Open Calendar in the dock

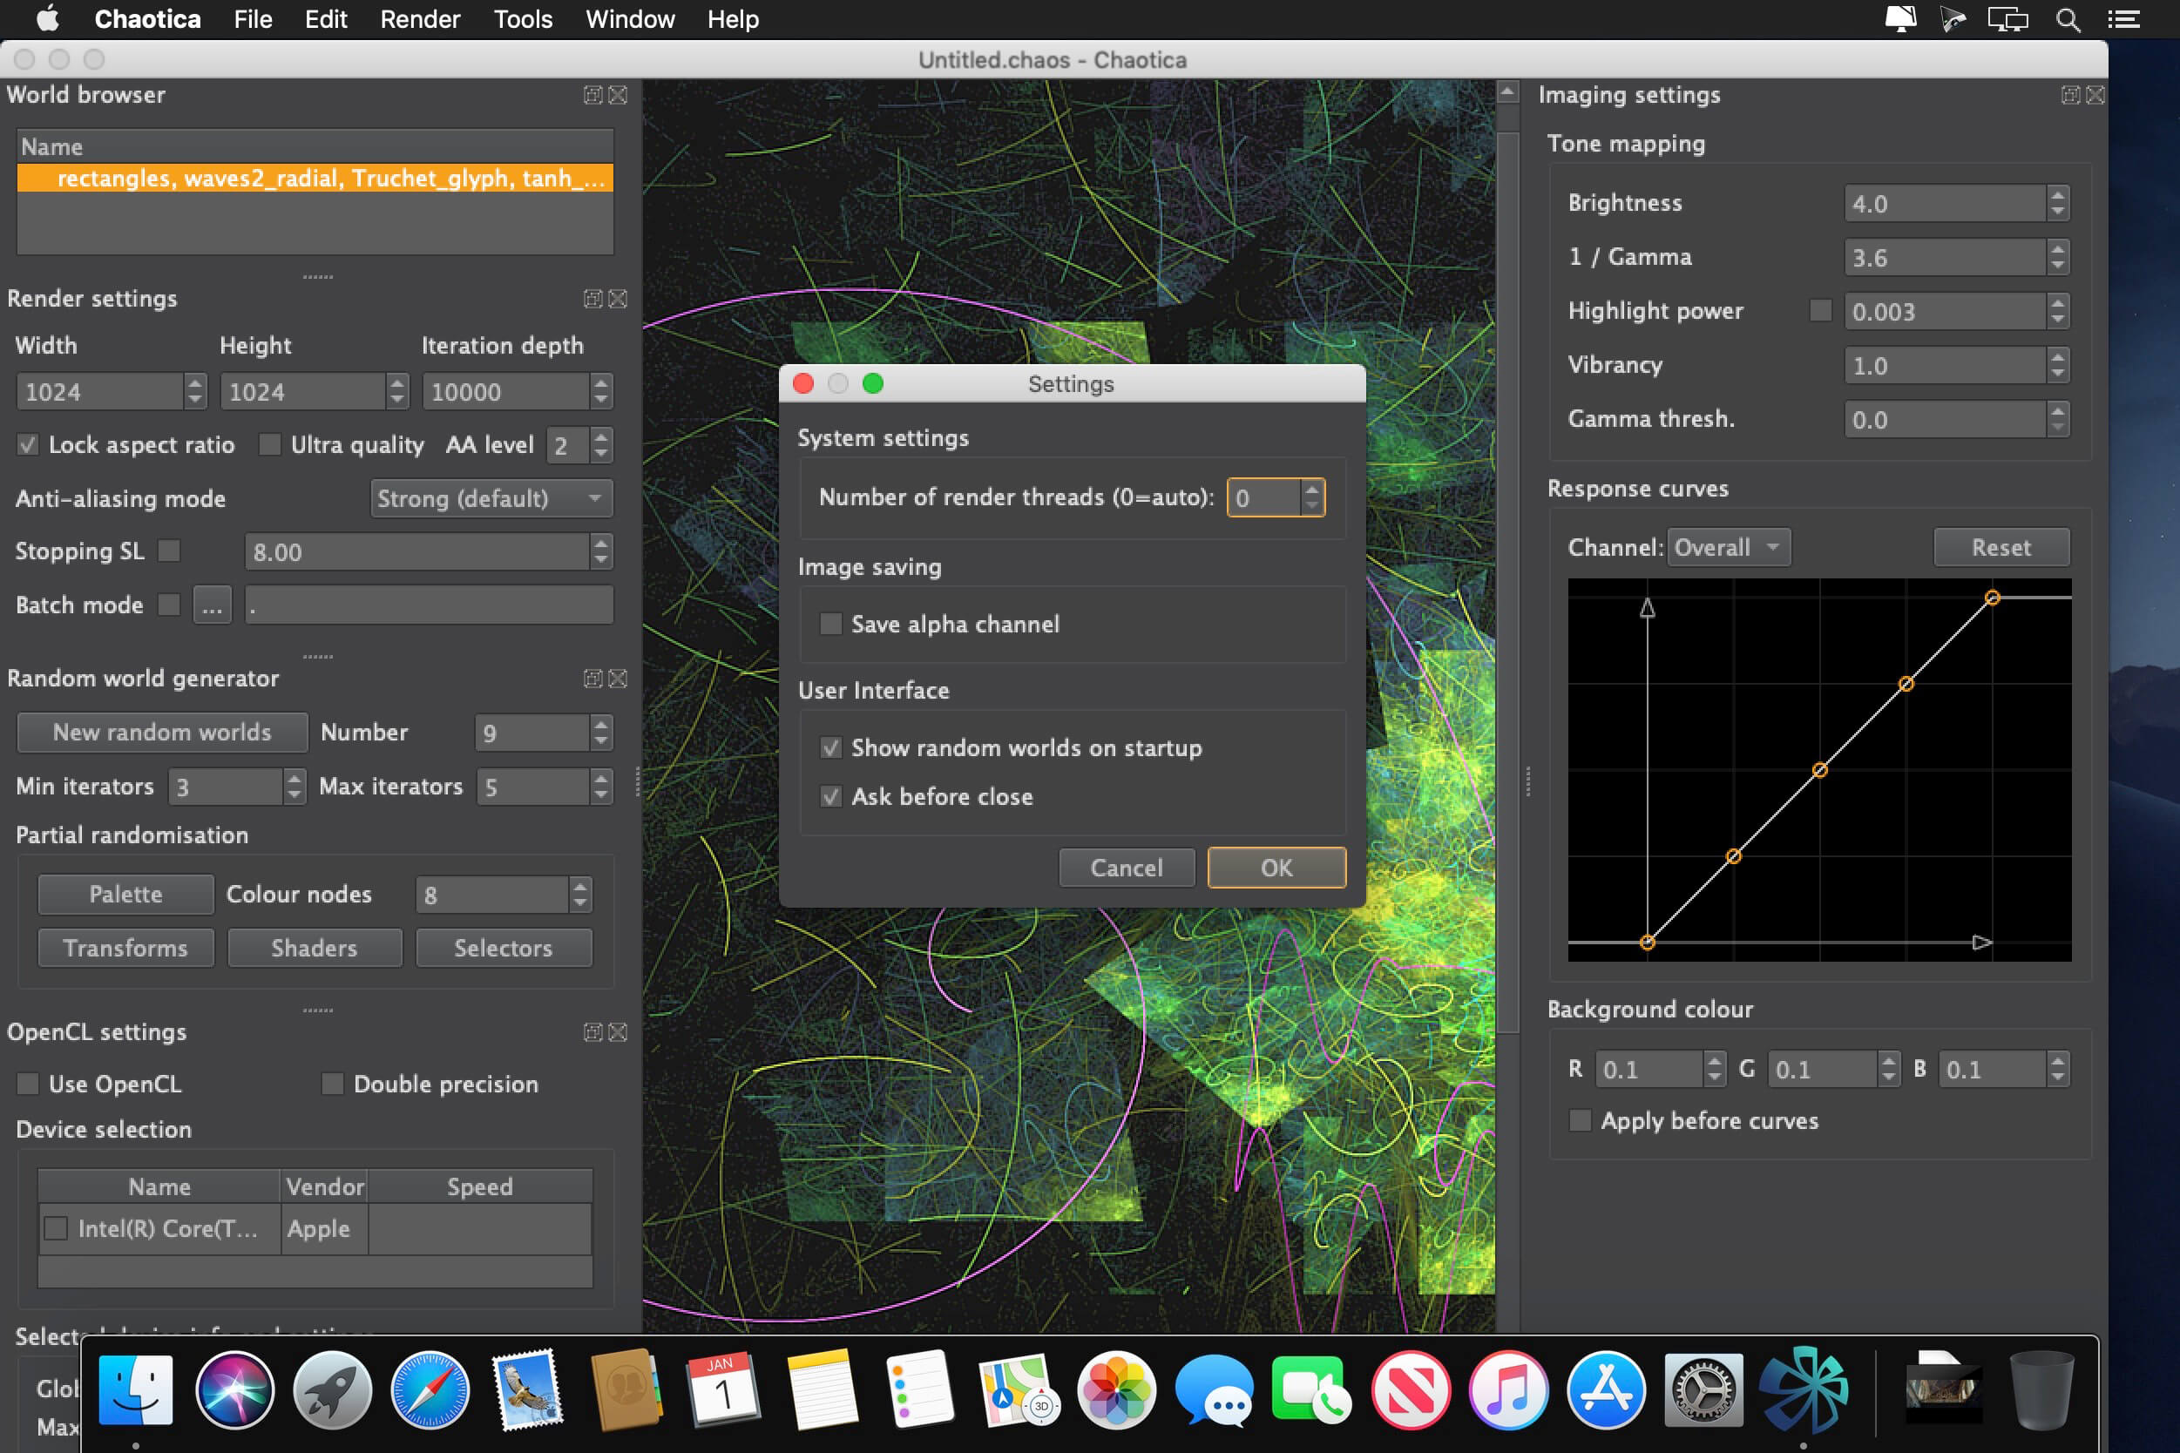point(723,1390)
